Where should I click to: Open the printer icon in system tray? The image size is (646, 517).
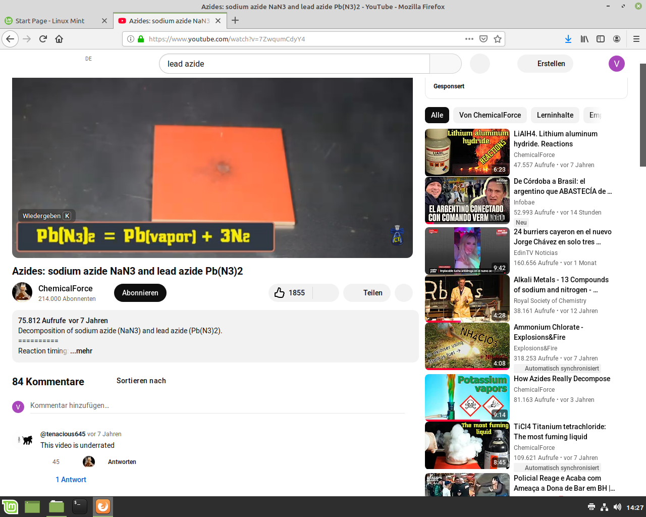tap(591, 507)
